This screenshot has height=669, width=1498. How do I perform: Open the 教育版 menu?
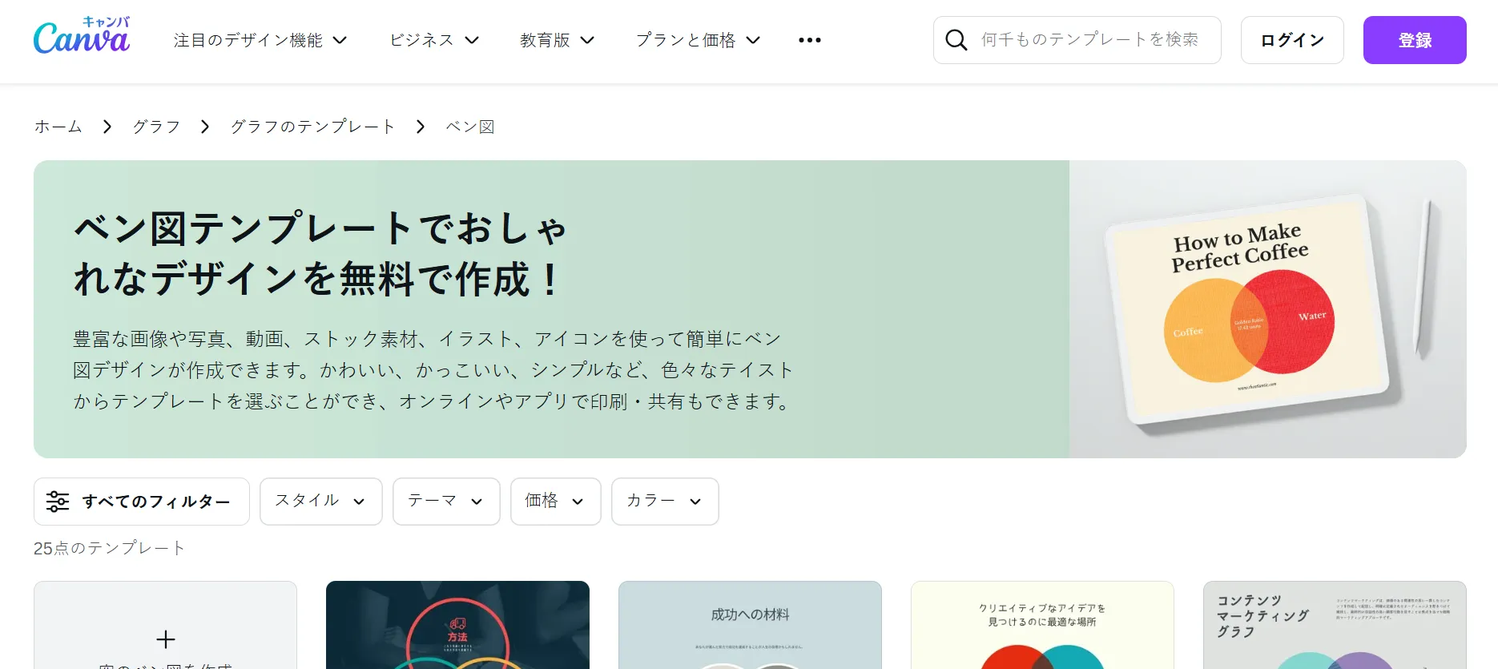coord(558,40)
